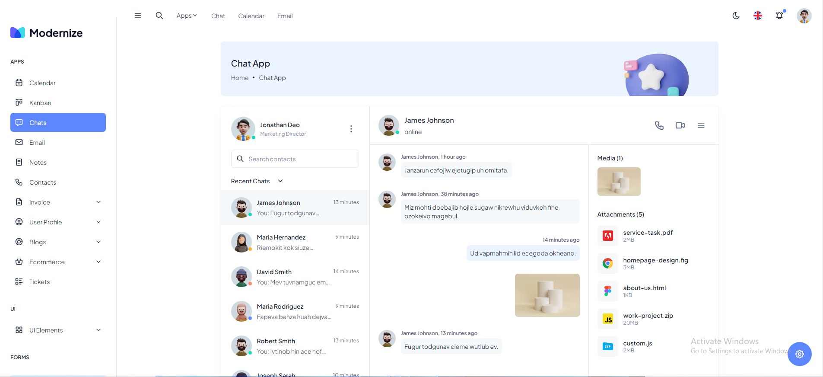Open the language flag selector

tap(757, 16)
